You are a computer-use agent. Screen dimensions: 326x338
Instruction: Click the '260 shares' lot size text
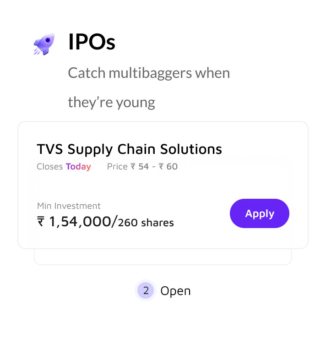146,223
